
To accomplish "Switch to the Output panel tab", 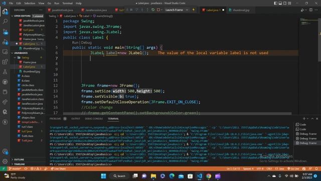I will (x=76, y=119).
